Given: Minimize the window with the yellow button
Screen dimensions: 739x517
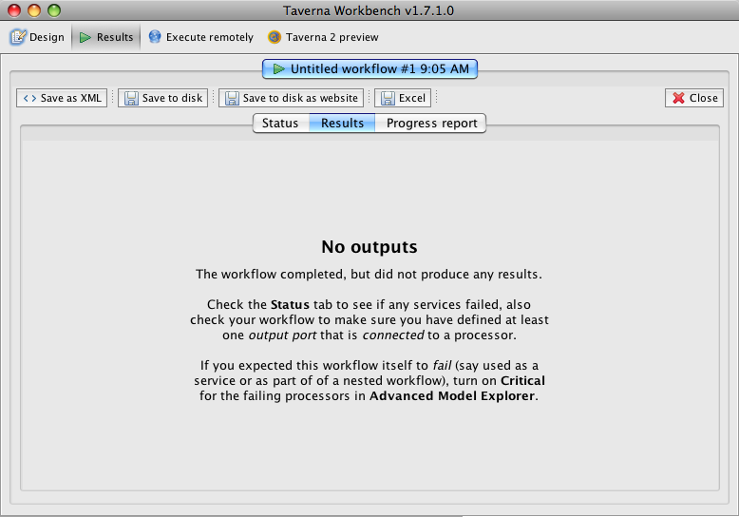Looking at the screenshot, I should 34,10.
